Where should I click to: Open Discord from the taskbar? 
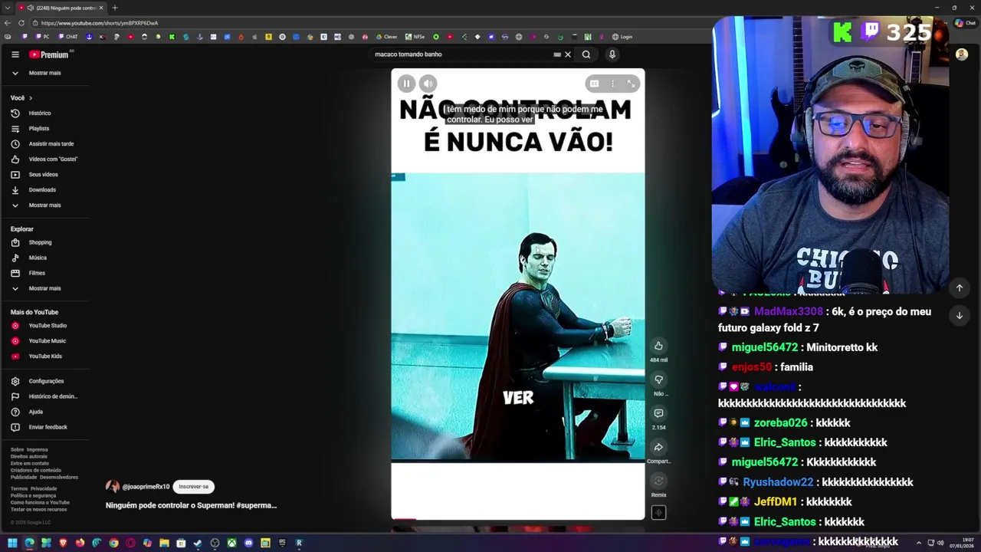pyautogui.click(x=248, y=543)
